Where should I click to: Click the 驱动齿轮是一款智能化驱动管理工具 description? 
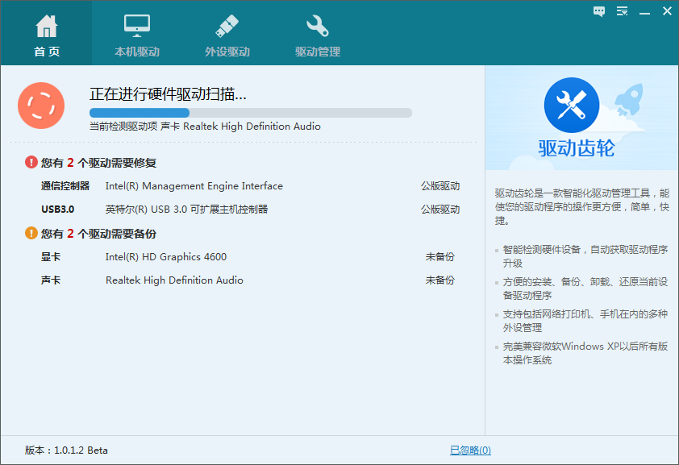[582, 207]
